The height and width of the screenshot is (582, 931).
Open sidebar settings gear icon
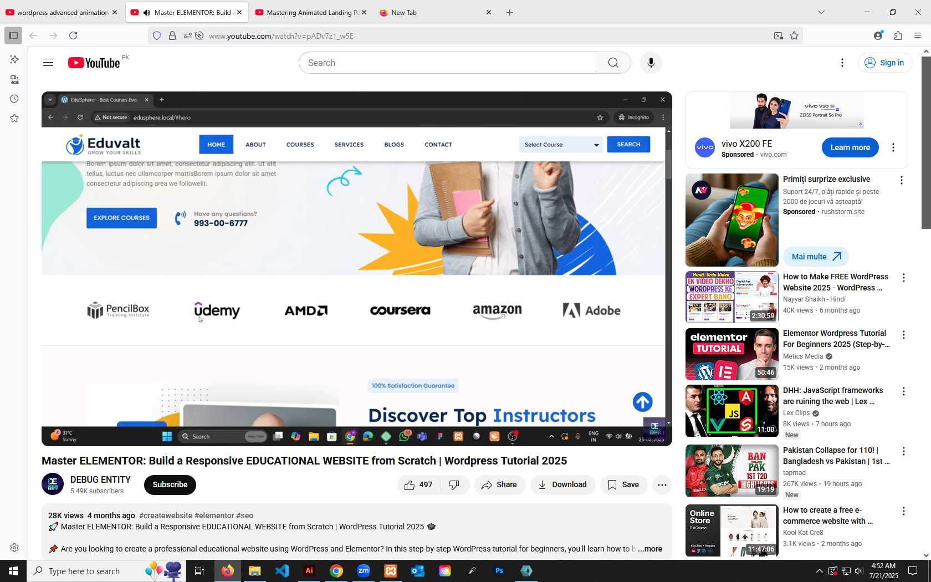coord(14,548)
